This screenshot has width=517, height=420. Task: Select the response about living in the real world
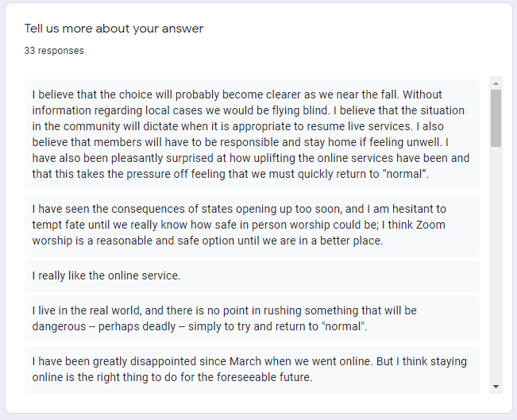[252, 319]
